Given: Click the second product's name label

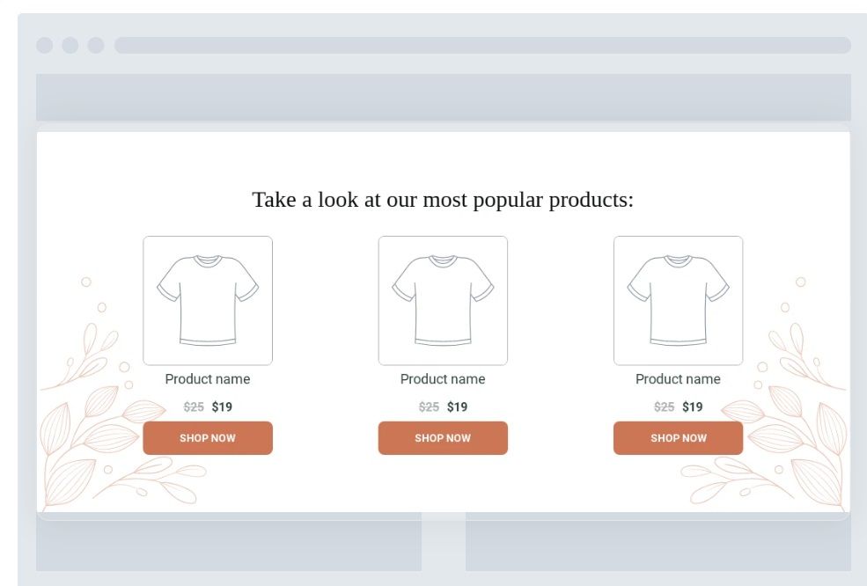Looking at the screenshot, I should click(443, 379).
